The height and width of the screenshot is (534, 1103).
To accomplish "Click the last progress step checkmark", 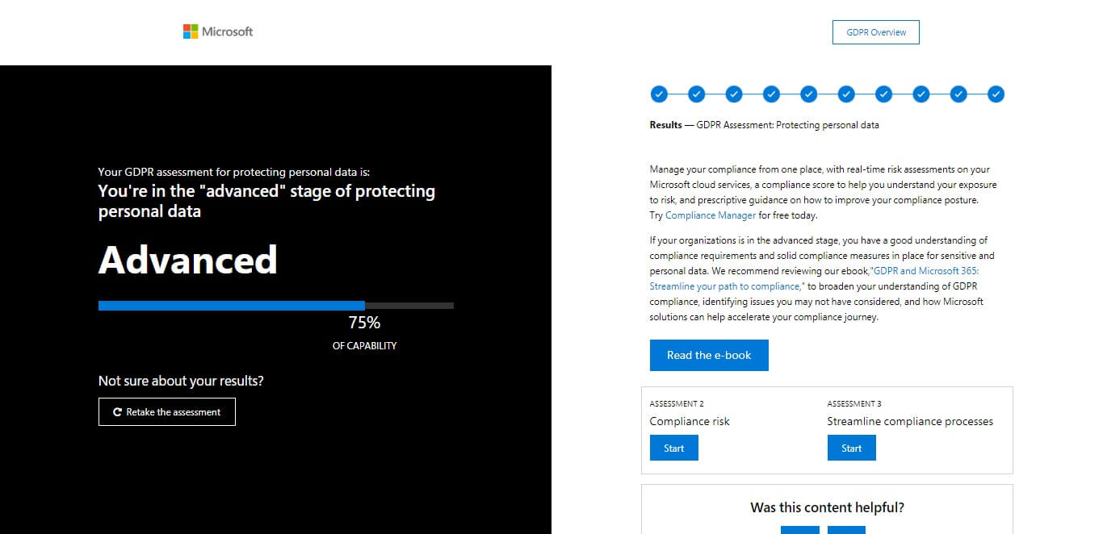I will click(x=996, y=94).
